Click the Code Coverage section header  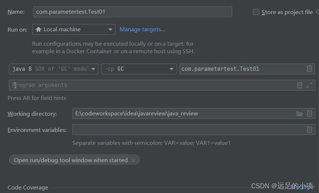(28, 187)
